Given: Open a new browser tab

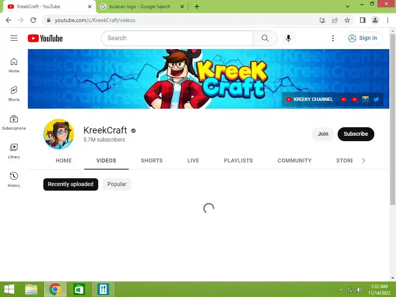Looking at the screenshot, I should tap(197, 7).
